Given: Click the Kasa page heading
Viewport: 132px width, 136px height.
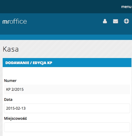Looking at the screenshot, I should [11, 49].
